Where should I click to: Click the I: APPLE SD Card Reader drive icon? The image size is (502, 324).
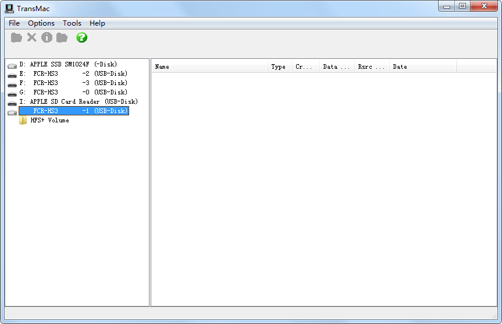point(12,104)
